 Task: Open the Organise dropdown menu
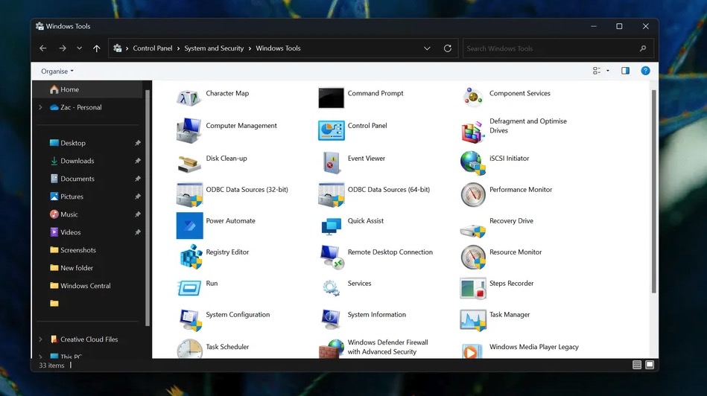[x=57, y=71]
